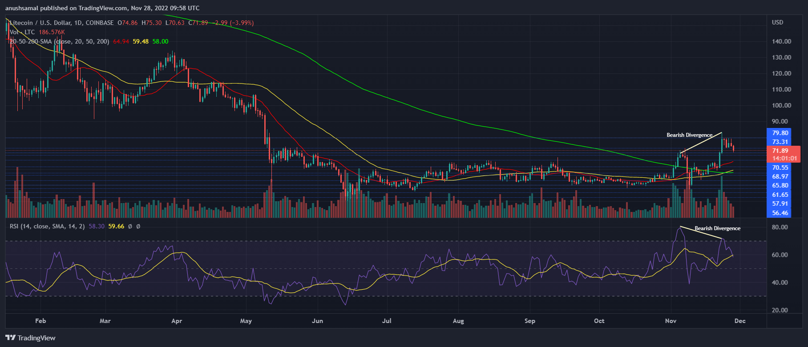
Task: Select the RSI (14, close, SMA, 14, 2) label
Action: click(47, 226)
